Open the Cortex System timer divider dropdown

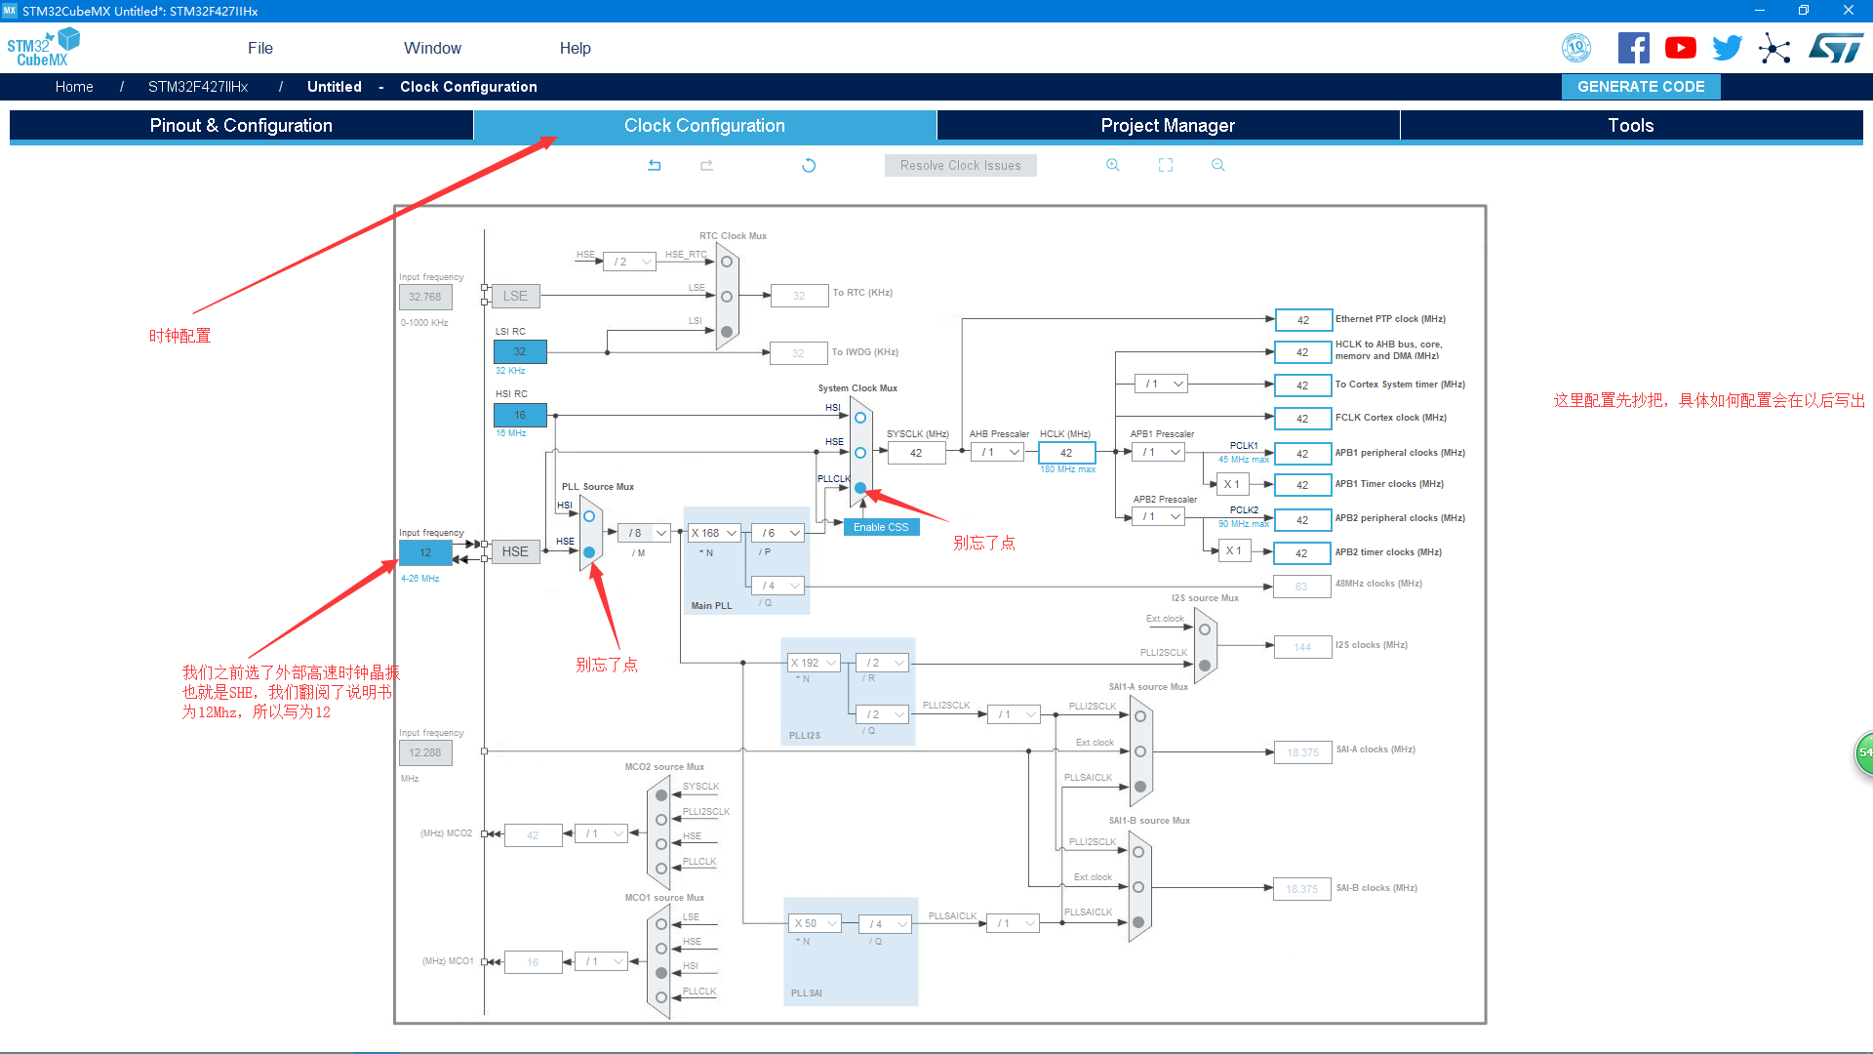1162,385
